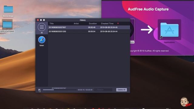Pause playback with the pause button
Image resolution: width=194 pixels, height=109 pixels.
39,90
